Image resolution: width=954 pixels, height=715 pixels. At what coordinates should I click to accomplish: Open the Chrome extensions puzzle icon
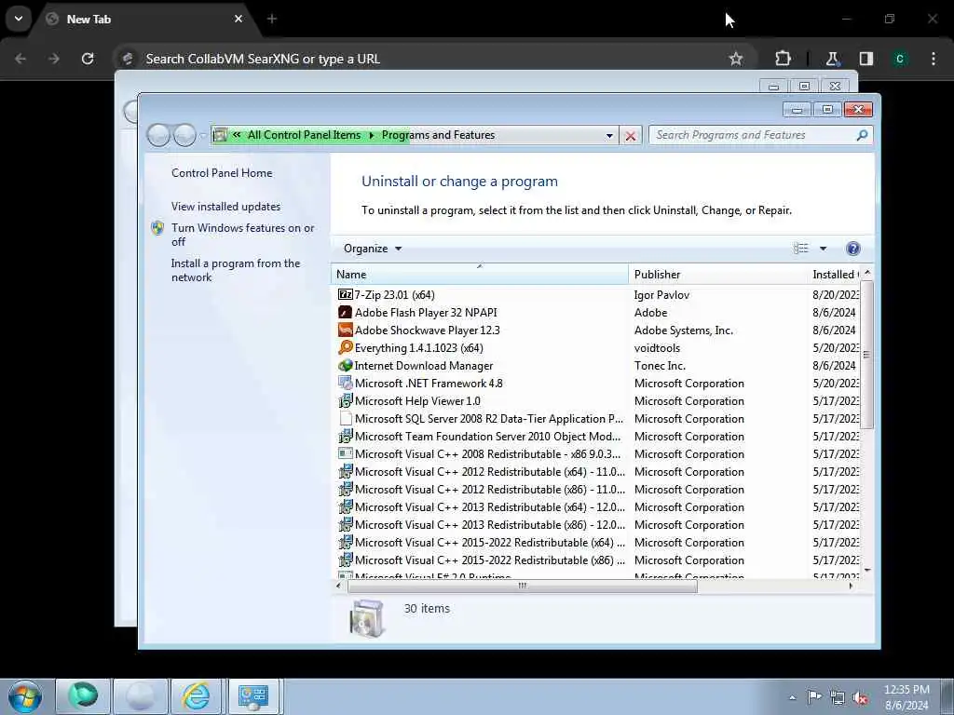point(783,59)
